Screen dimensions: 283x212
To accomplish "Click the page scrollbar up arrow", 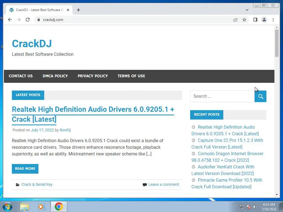I will tap(277, 27).
